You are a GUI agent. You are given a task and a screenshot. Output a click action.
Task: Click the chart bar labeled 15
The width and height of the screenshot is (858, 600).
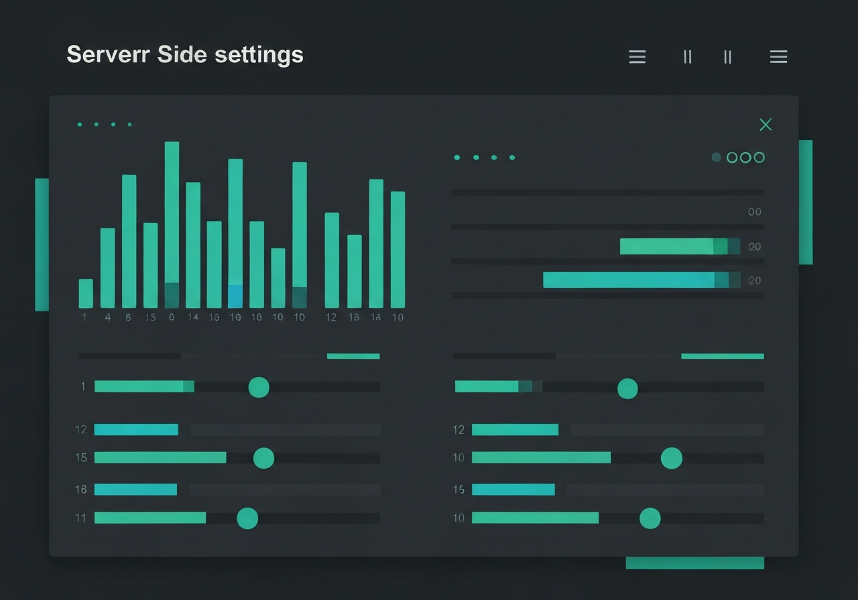150,265
